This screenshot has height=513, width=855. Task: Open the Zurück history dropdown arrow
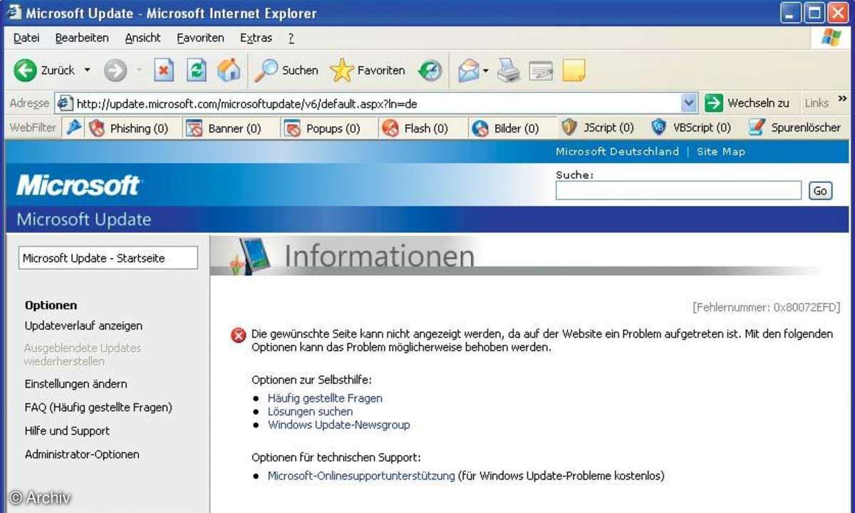pos(88,70)
